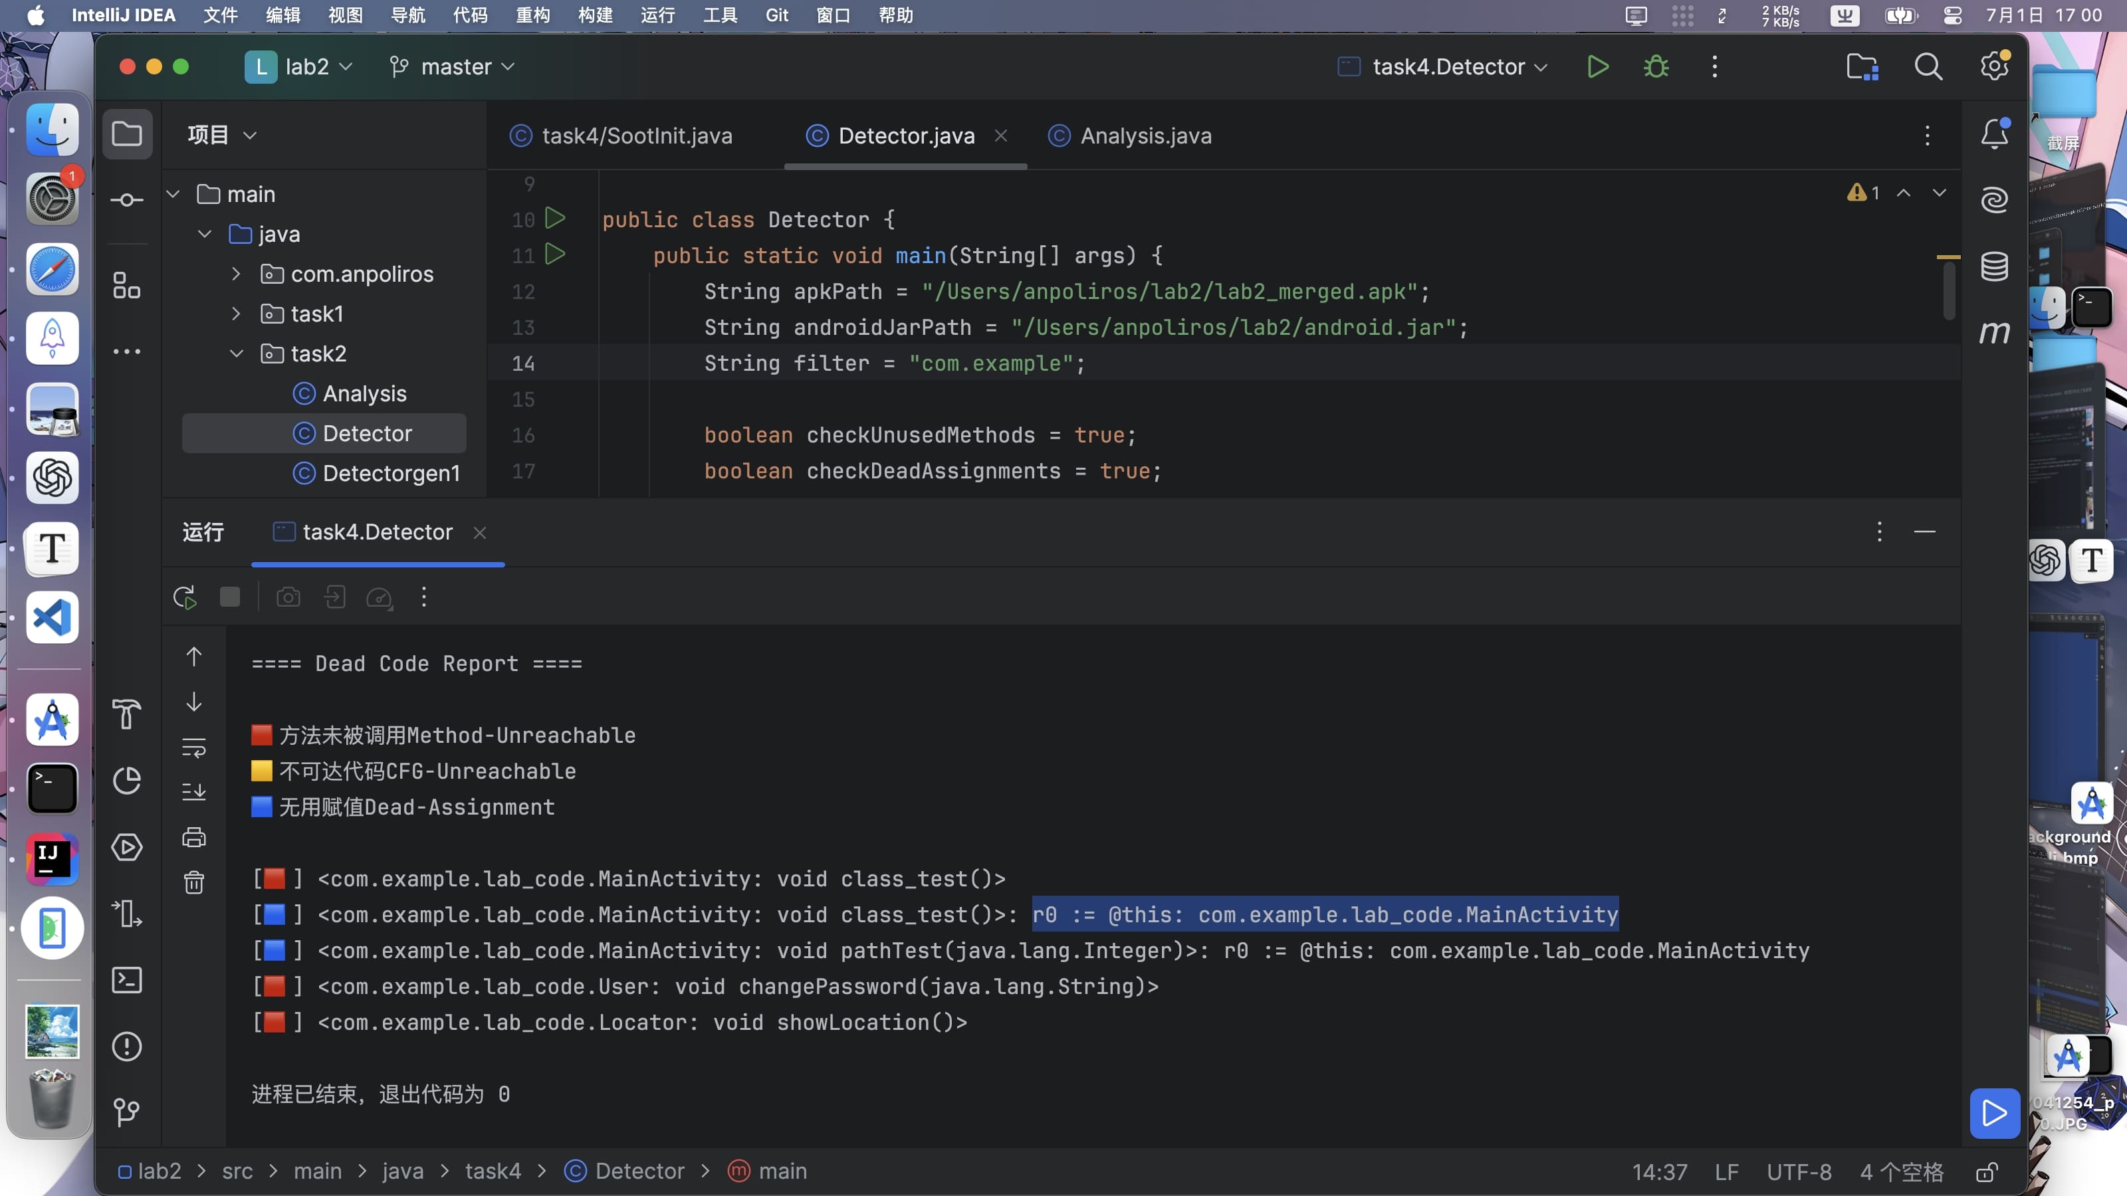Viewport: 2127px width, 1196px height.
Task: Open the Maven tool window
Action: [1994, 333]
